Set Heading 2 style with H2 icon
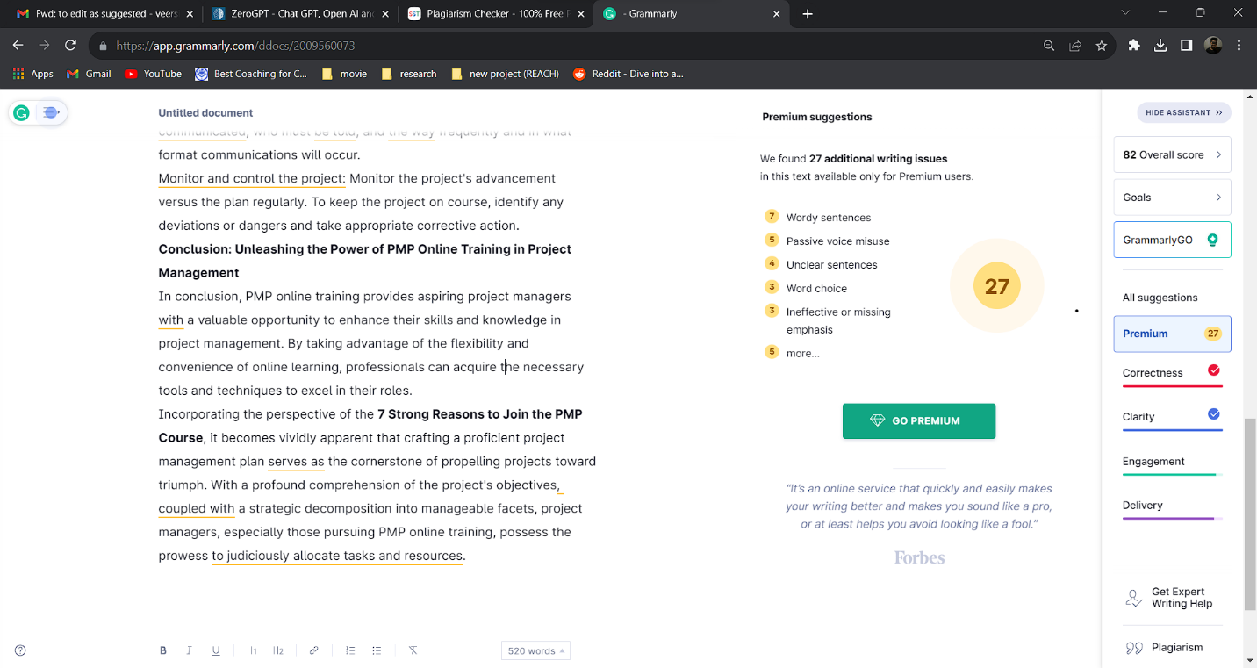Viewport: 1257px width, 668px height. pos(278,650)
